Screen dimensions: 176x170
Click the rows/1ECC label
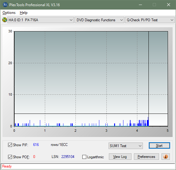[x=59, y=145]
